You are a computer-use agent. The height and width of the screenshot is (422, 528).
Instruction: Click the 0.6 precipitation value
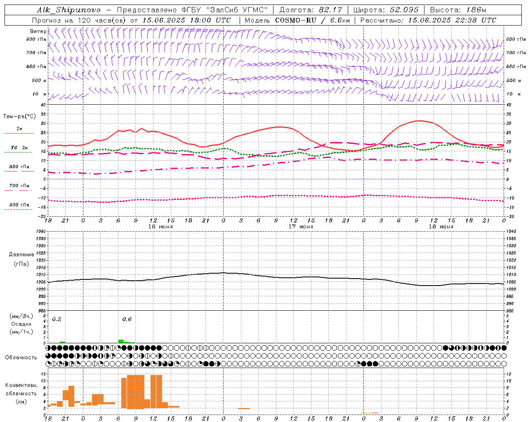pos(127,319)
